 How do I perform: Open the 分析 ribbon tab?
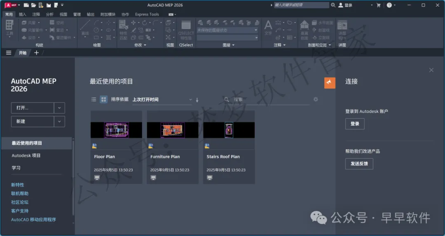point(50,14)
